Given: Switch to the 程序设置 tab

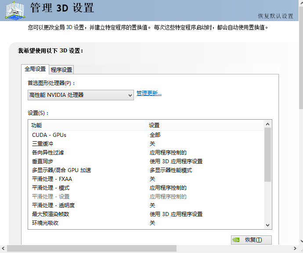Looking at the screenshot, I should tap(61, 70).
